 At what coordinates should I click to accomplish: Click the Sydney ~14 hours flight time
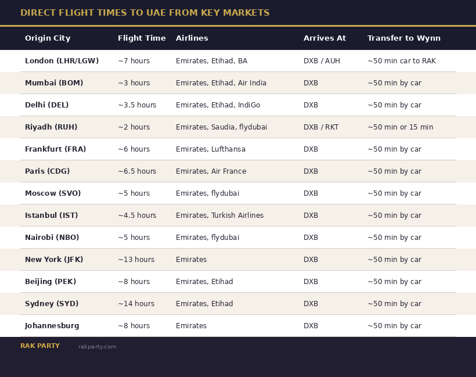pos(136,304)
